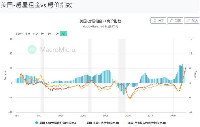200x127 pixels.
Task: Switch zoom range to 1y
Action: (42, 34)
